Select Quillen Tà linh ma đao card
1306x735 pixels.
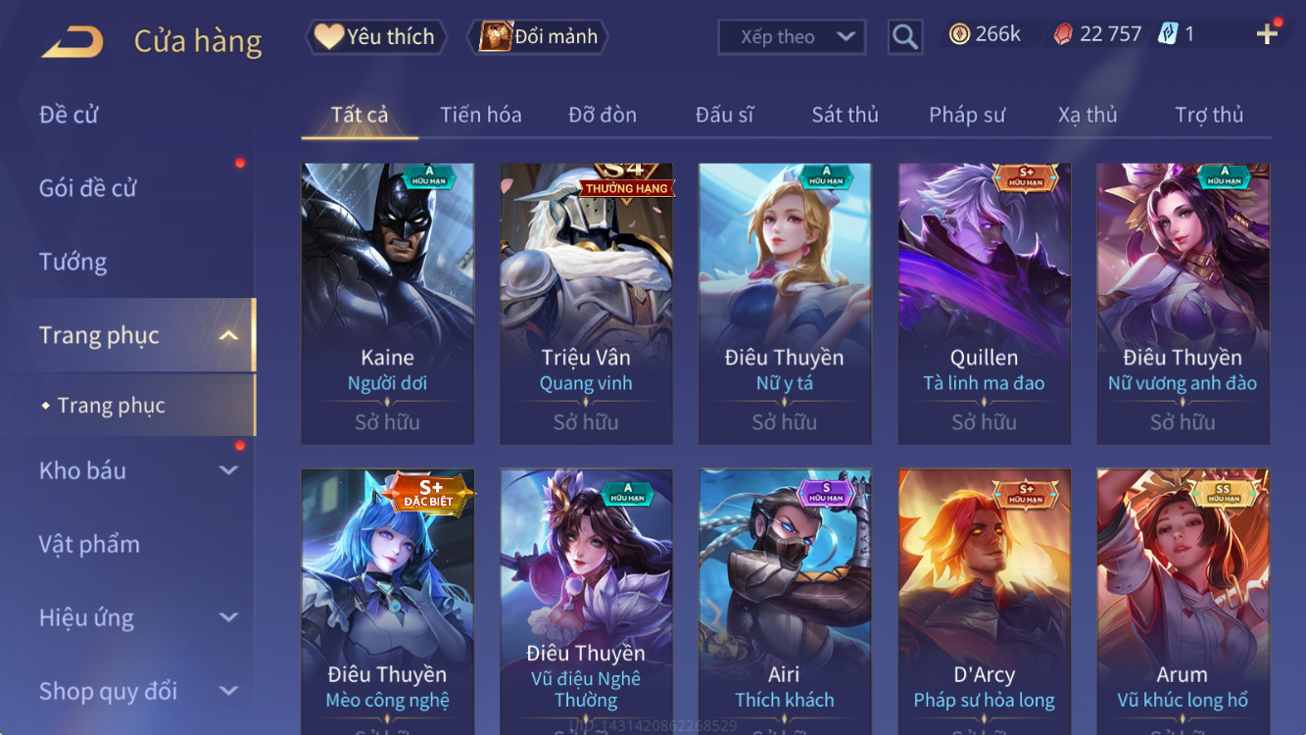(x=984, y=304)
